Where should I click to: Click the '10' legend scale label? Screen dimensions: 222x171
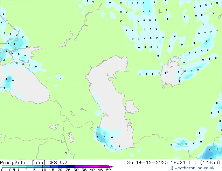44,170
